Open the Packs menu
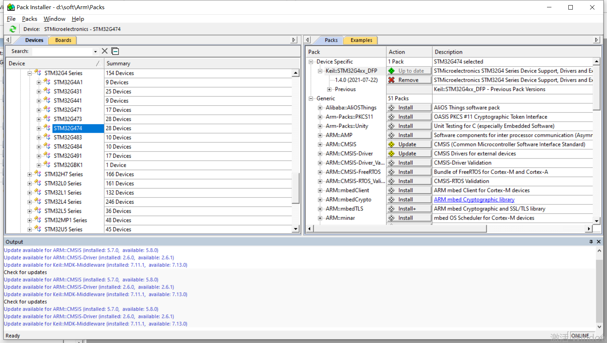This screenshot has width=607, height=343. click(29, 19)
